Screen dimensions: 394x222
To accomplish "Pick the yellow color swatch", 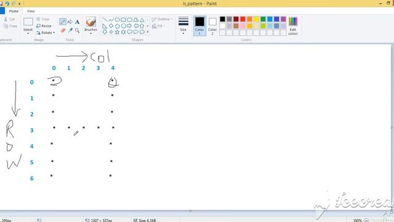I will coord(256,19).
